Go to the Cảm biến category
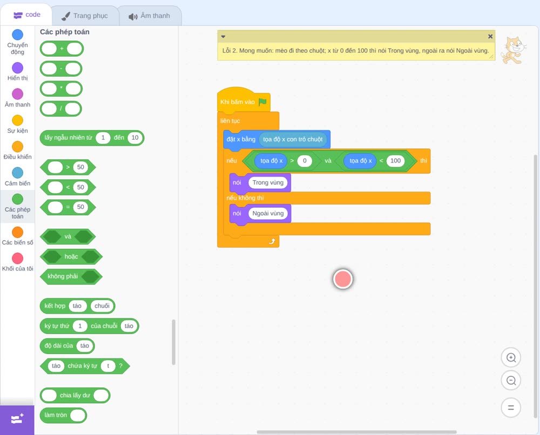 pyautogui.click(x=17, y=177)
